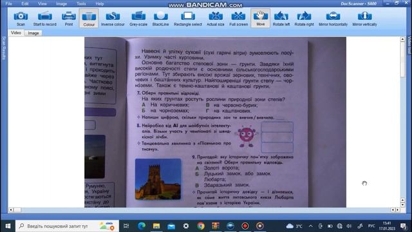Show hidden system tray icons
412x232 pixels.
coord(310,226)
